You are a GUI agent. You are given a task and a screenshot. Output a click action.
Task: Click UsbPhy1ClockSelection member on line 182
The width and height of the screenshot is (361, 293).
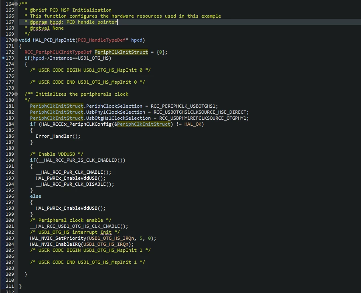coord(116,112)
